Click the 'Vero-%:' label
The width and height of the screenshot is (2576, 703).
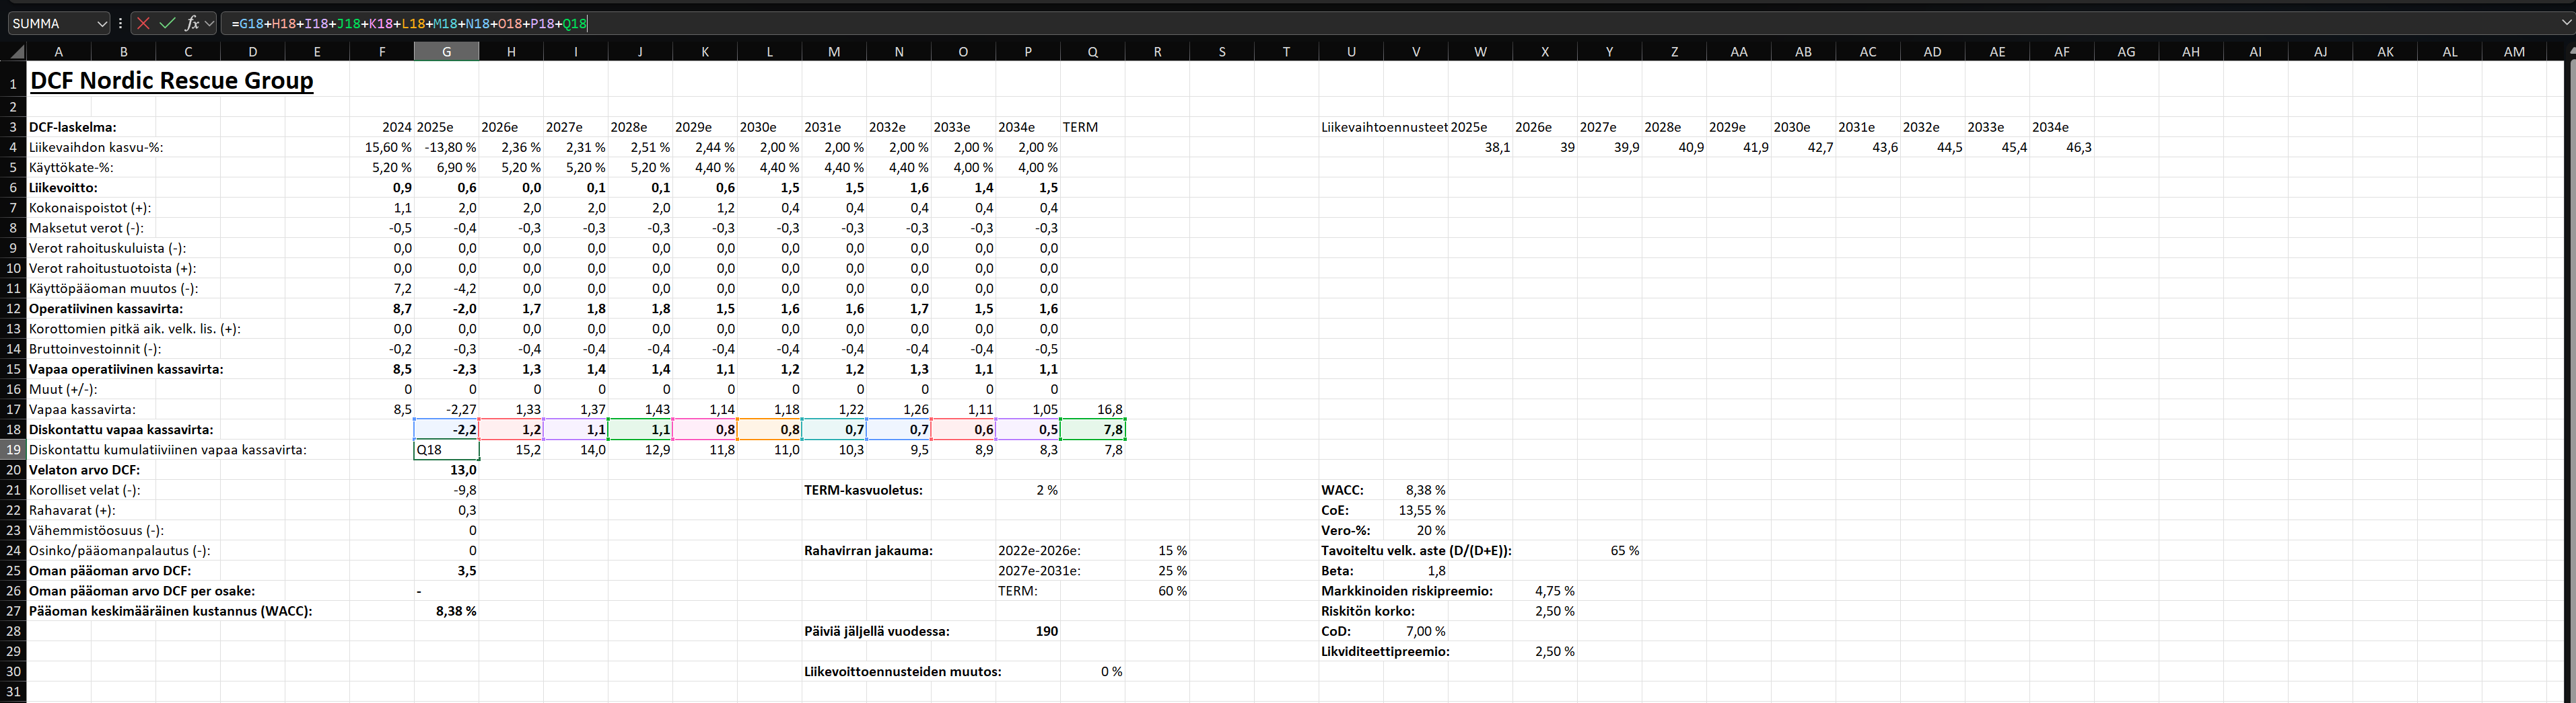(1346, 530)
